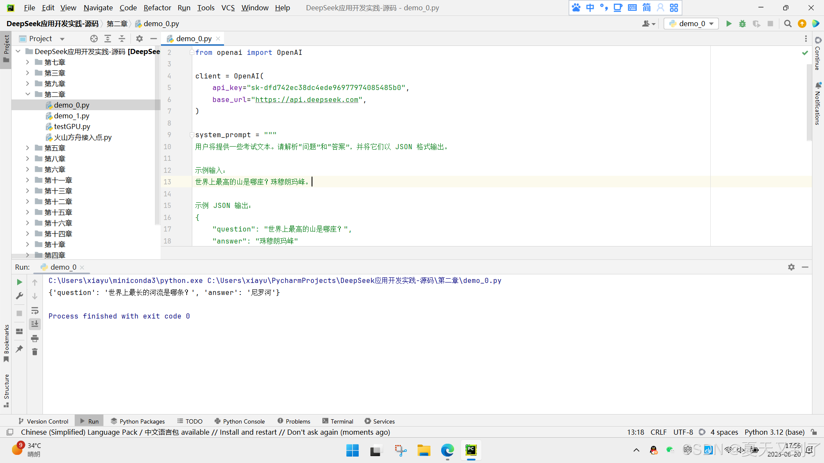824x463 pixels.
Task: Start debugging with the bug icon
Action: point(742,24)
